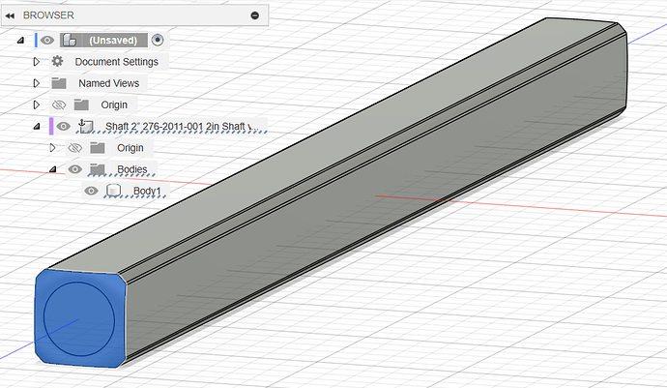Click the Body1 solid body icon
667x388 pixels.
pyautogui.click(x=113, y=191)
